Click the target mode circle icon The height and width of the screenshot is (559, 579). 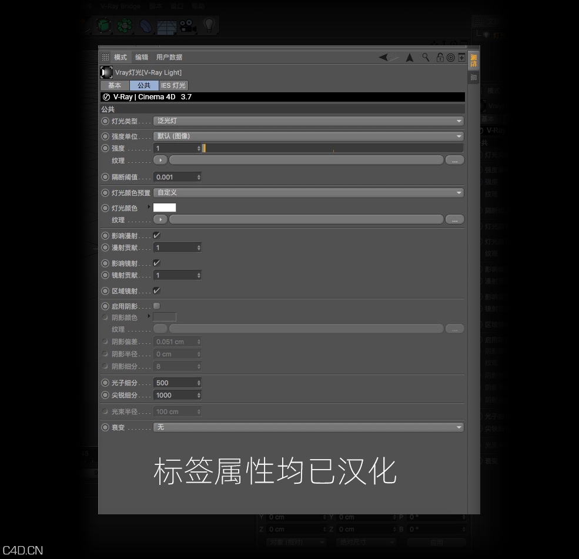tap(450, 58)
